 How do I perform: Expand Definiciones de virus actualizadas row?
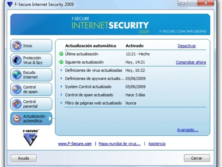click(61, 70)
